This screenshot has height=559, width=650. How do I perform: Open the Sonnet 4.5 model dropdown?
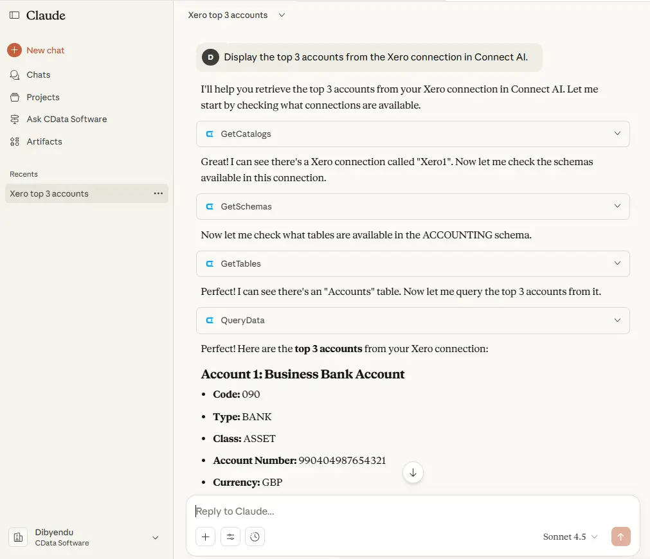(569, 537)
